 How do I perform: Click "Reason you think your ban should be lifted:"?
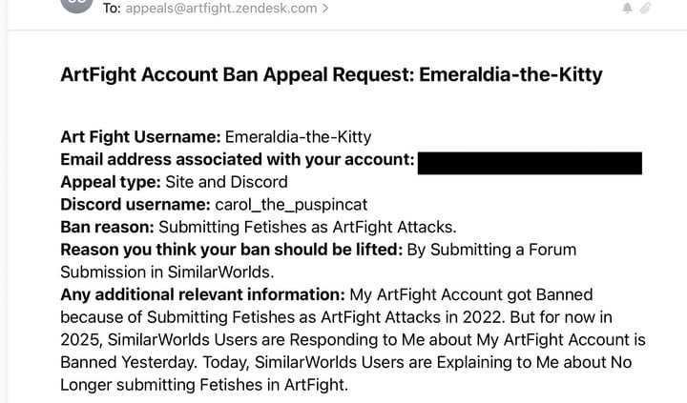(x=231, y=250)
